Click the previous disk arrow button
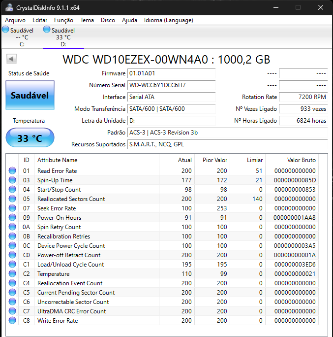Viewport: 333px width, 337px height. pyautogui.click(x=11, y=59)
